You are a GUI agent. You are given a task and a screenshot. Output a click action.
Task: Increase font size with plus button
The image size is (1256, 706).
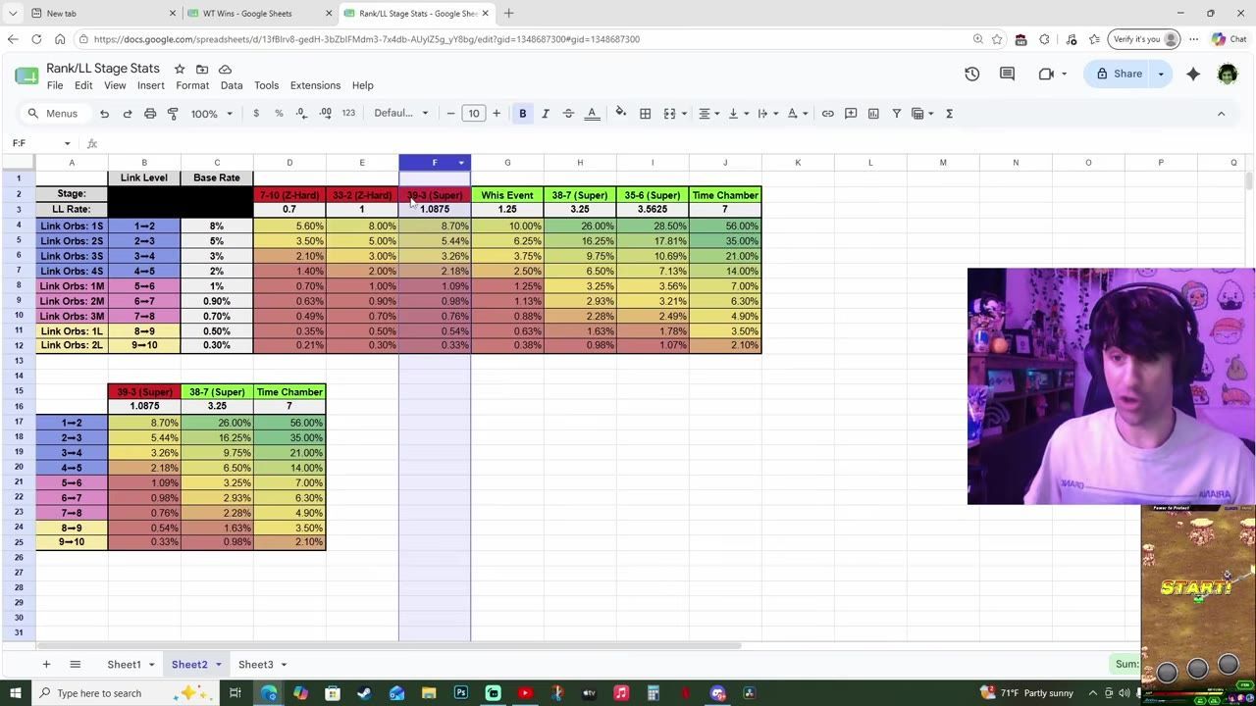coord(497,114)
